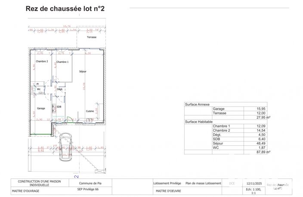This screenshot has width=303, height=197.
Task: Click the Dégt. value '4,50'
Action: click(262, 135)
